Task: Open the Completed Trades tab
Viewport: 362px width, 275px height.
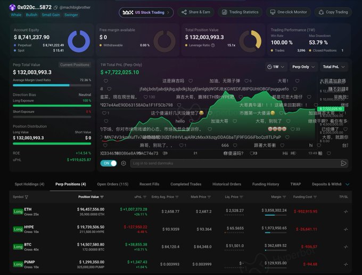Action: [186, 184]
